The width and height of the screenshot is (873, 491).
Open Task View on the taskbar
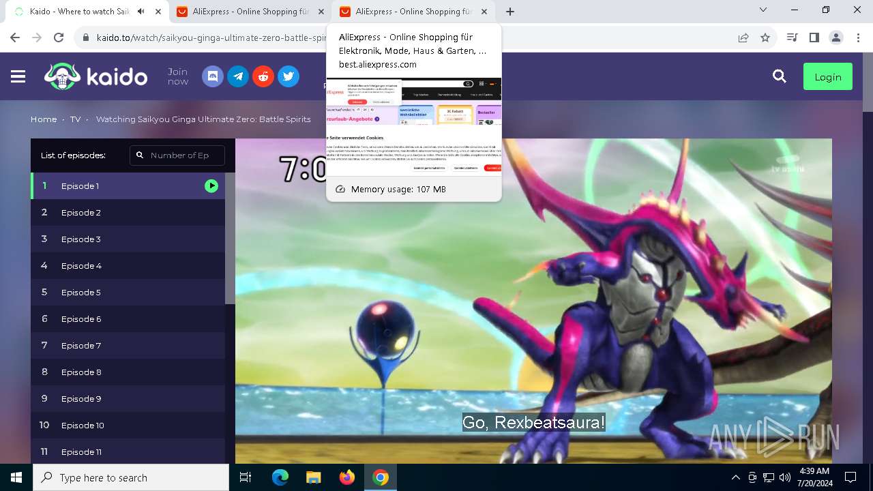click(x=246, y=477)
